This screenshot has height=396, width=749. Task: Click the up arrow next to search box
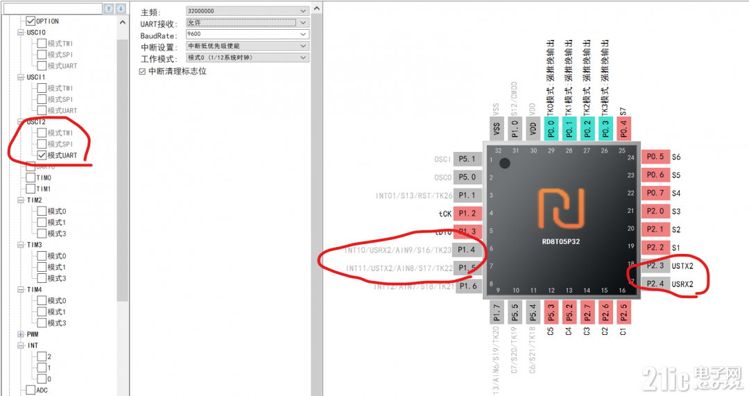[x=109, y=8]
